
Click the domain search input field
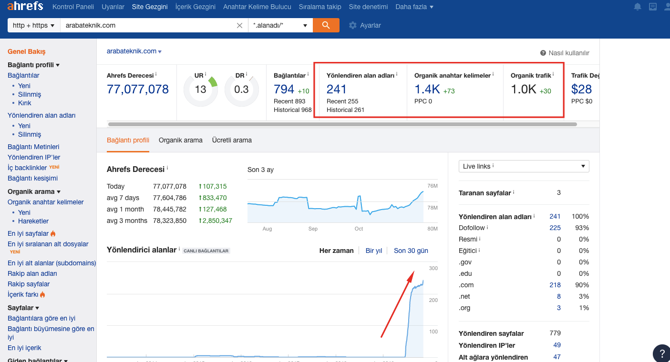coord(148,25)
